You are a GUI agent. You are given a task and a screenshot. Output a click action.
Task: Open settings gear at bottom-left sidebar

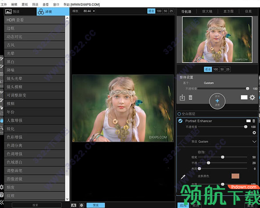tap(1, 187)
